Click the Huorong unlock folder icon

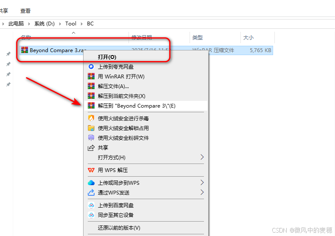click(x=91, y=128)
